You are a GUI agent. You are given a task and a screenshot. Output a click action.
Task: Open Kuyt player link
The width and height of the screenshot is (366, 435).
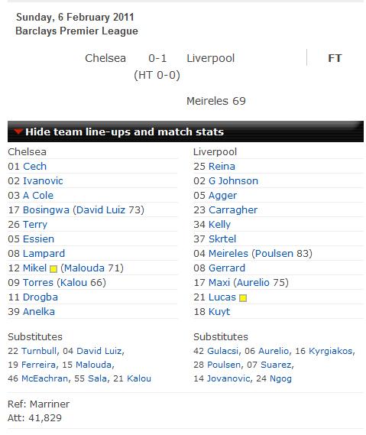pos(219,312)
